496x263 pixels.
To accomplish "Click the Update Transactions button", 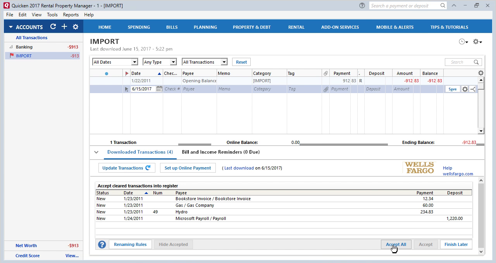I will pyautogui.click(x=127, y=168).
